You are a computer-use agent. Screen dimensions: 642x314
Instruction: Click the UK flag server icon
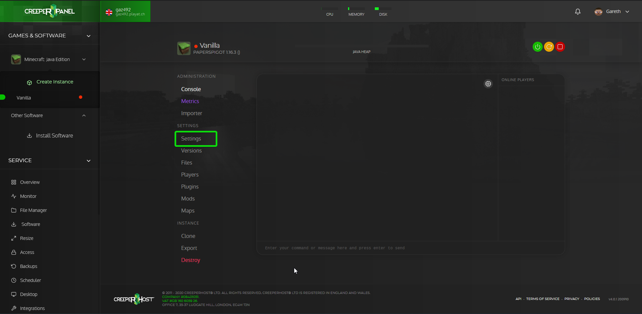pos(109,12)
